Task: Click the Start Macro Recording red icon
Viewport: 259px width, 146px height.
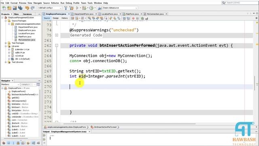Action: (133, 18)
